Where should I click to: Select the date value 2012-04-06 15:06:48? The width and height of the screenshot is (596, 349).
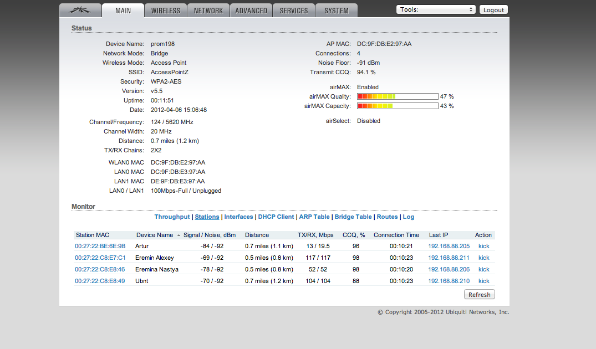(x=179, y=110)
